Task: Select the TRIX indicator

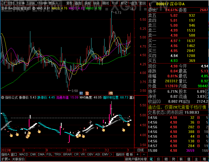Action: 58,154
